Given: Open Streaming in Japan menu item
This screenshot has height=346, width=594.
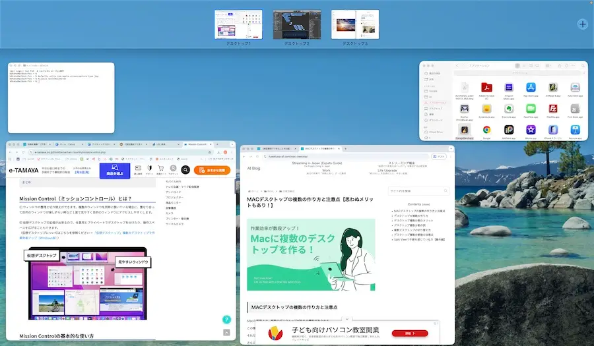Looking at the screenshot, I should pos(317,164).
